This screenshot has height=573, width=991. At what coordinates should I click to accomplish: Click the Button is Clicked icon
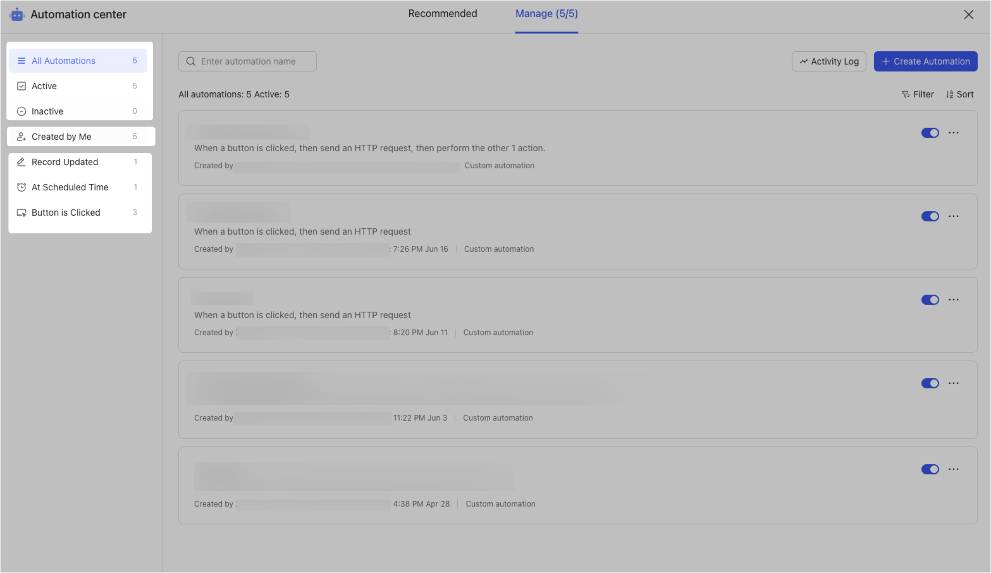pos(22,213)
